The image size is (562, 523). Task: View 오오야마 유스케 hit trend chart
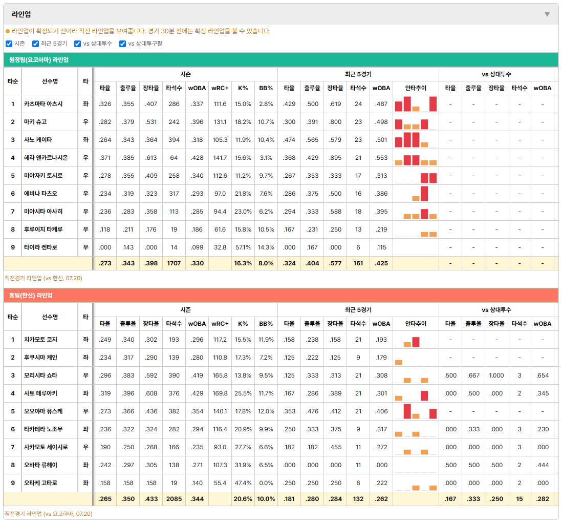(416, 411)
